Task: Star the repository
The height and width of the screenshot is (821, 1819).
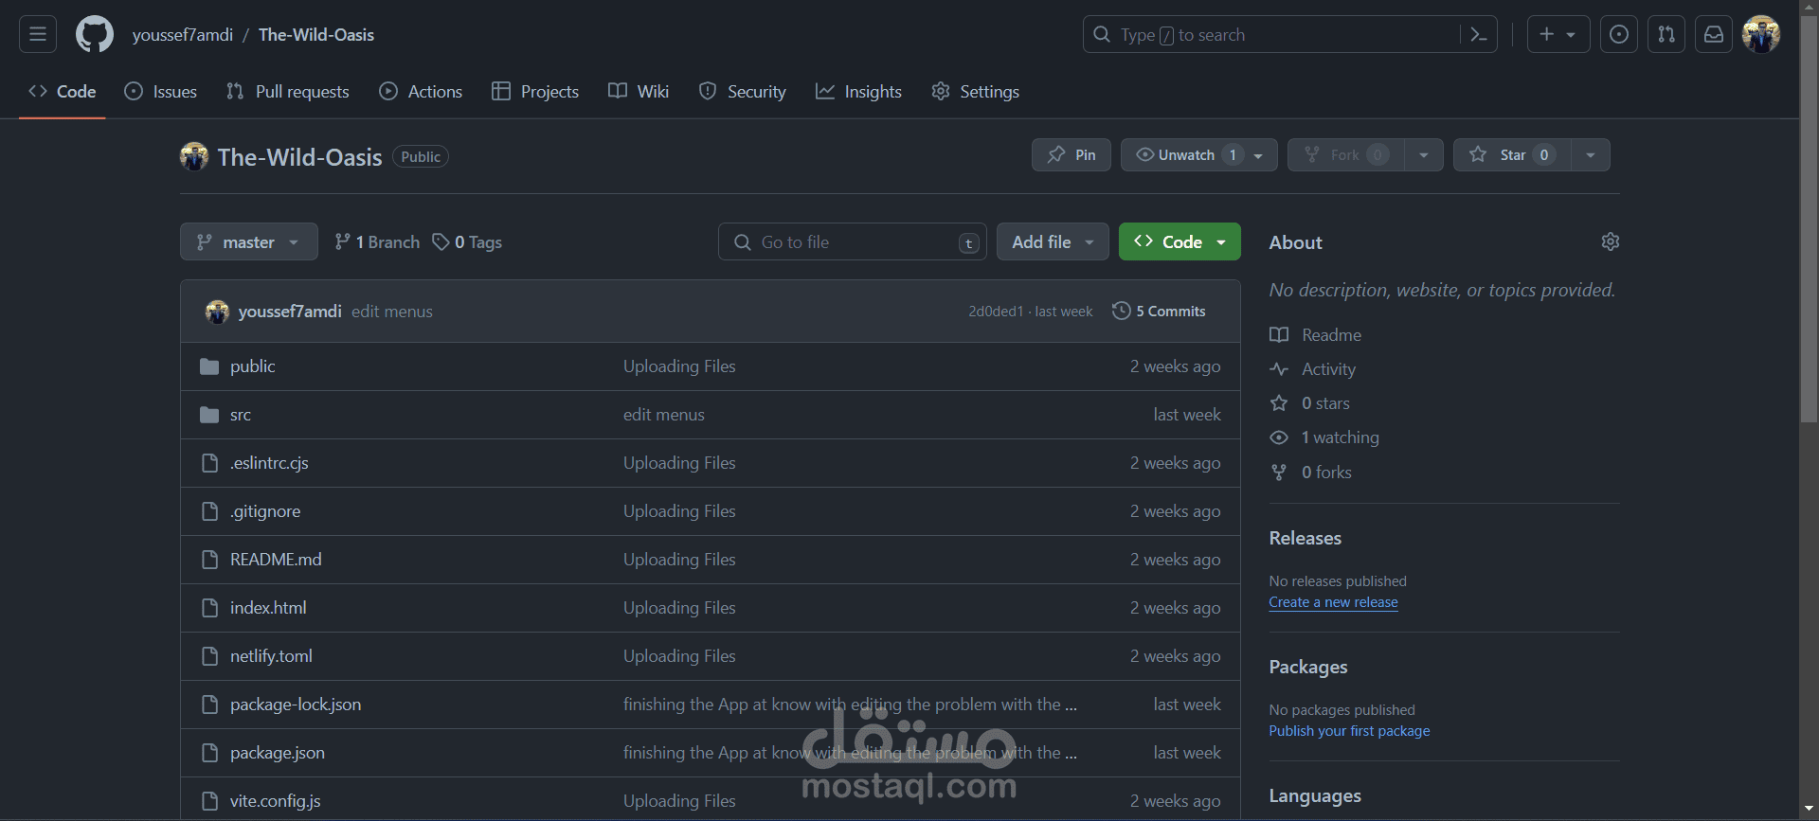Action: (x=1512, y=154)
